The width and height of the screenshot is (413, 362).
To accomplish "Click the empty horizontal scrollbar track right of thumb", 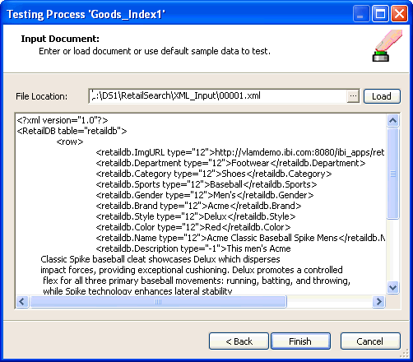I will [x=330, y=302].
